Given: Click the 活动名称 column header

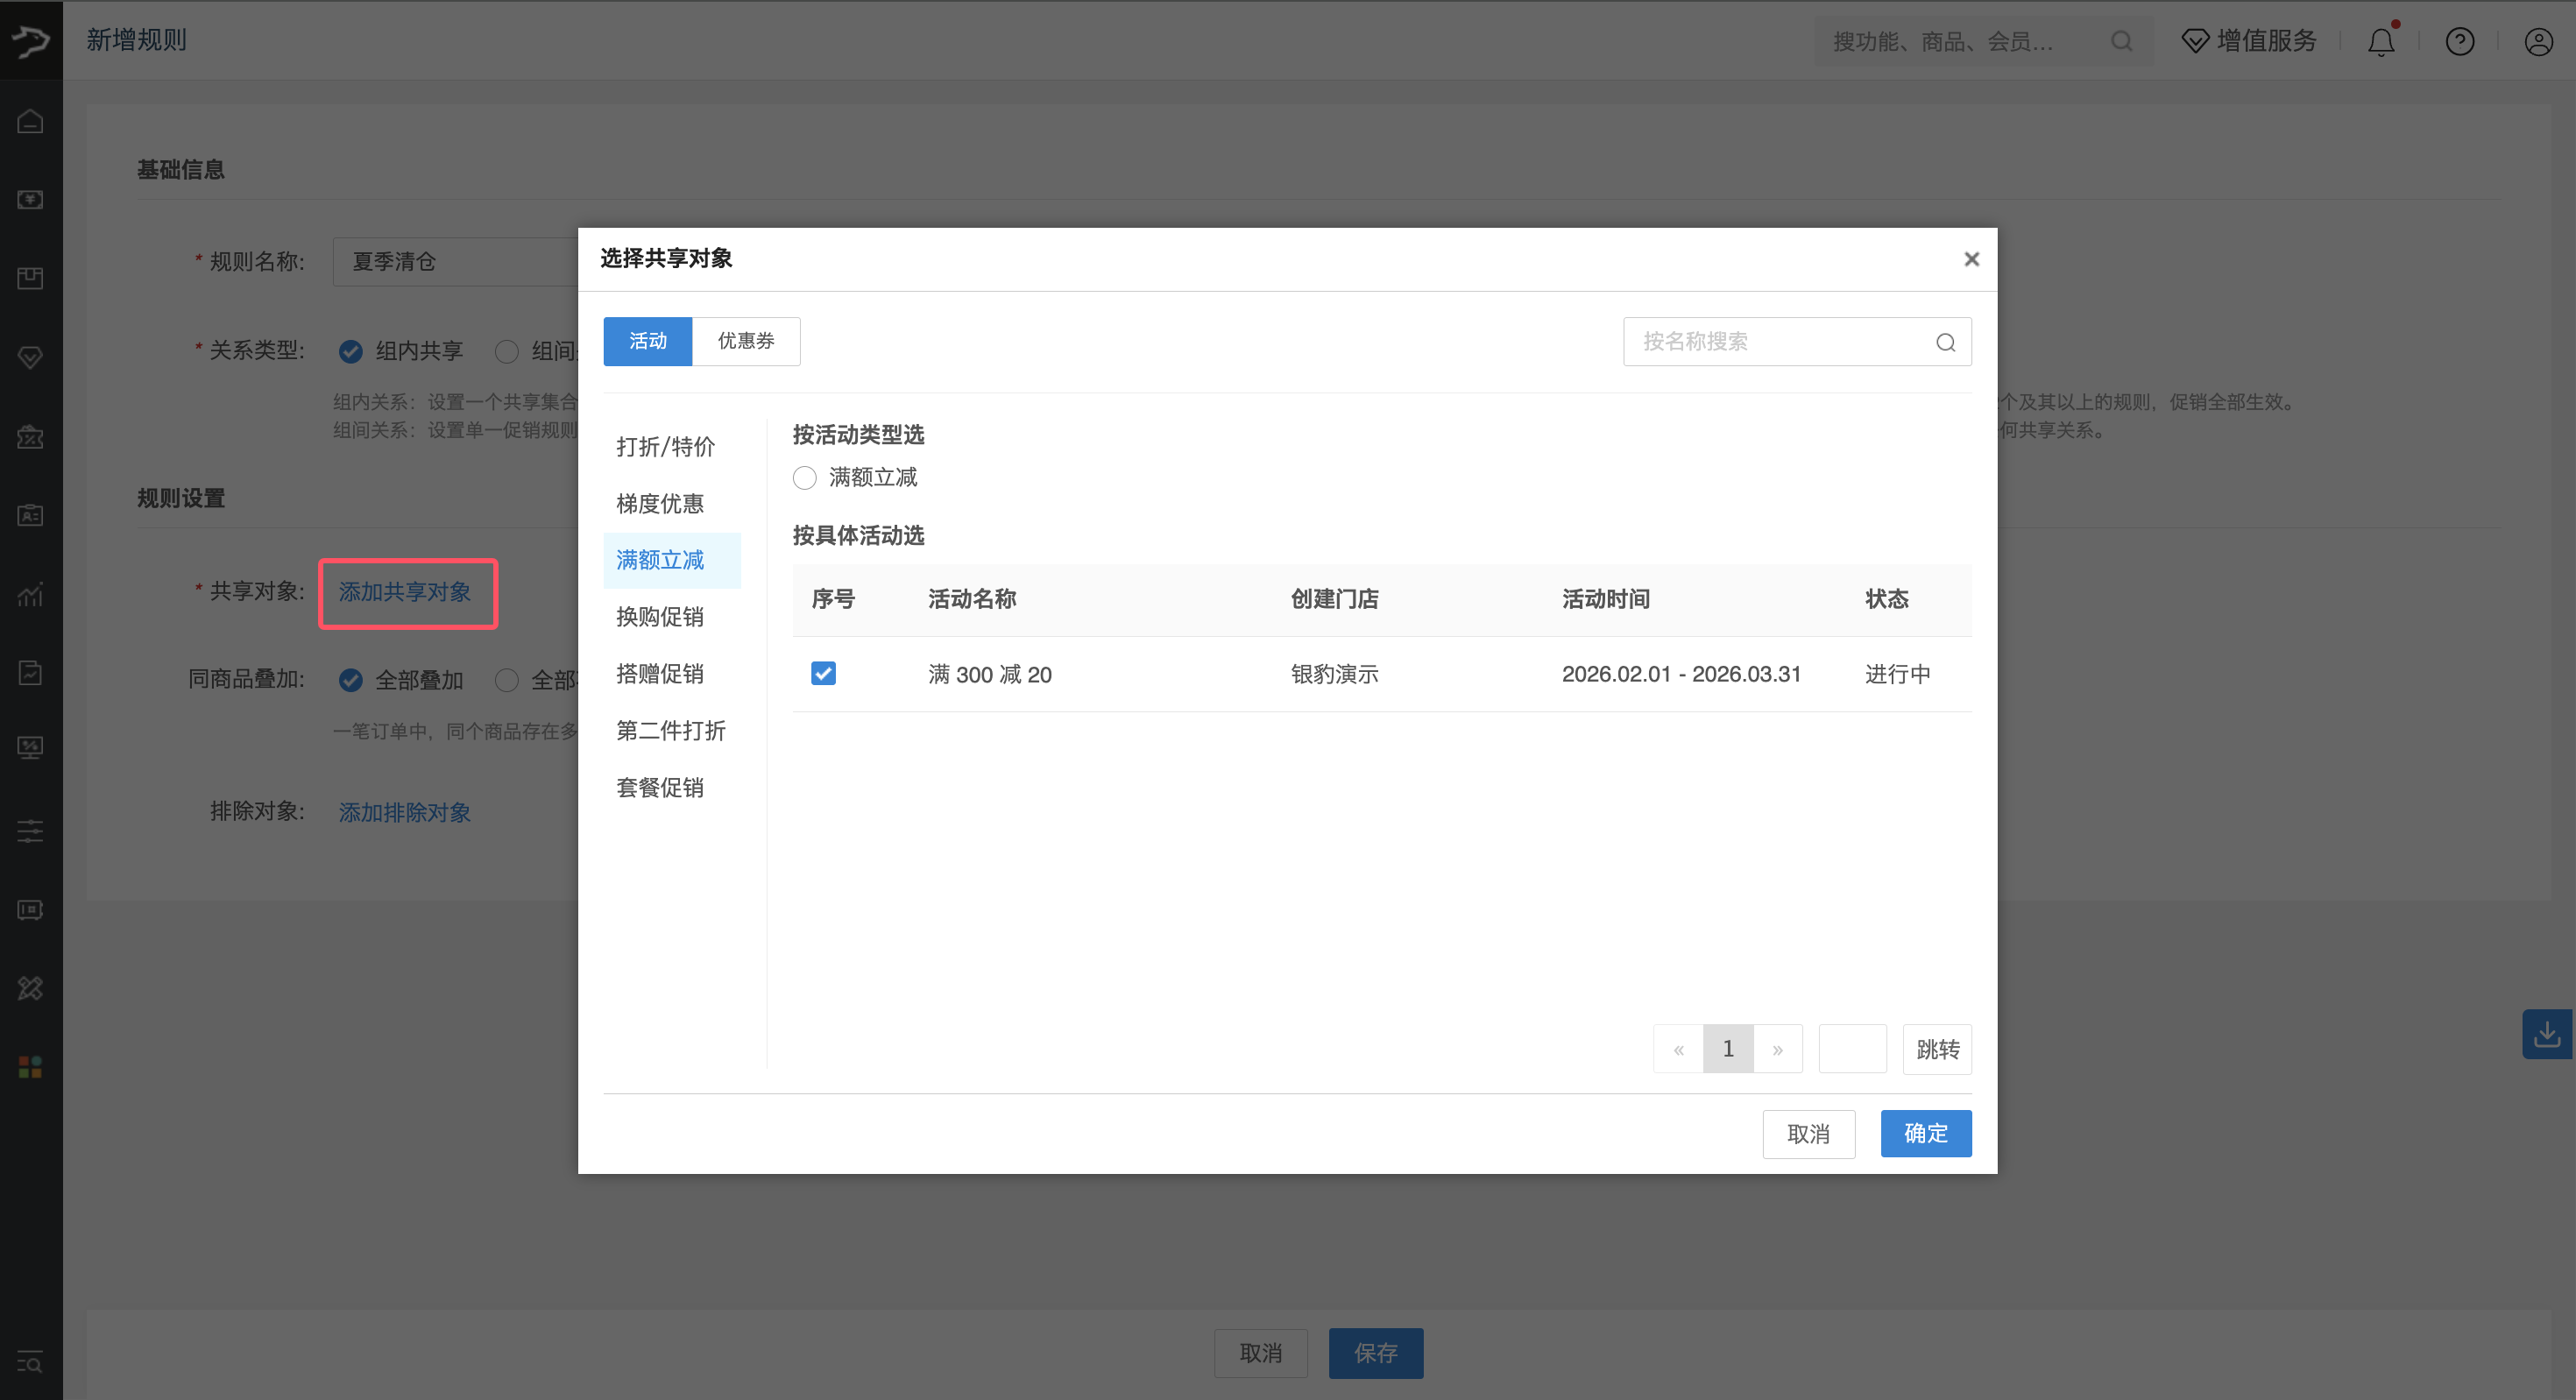Looking at the screenshot, I should tap(971, 599).
